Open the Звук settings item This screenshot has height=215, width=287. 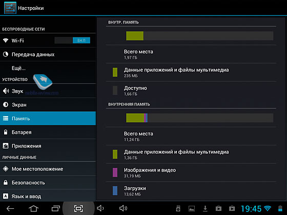point(48,91)
